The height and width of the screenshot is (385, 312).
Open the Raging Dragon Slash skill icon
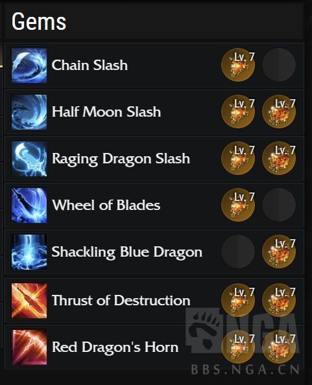(29, 159)
